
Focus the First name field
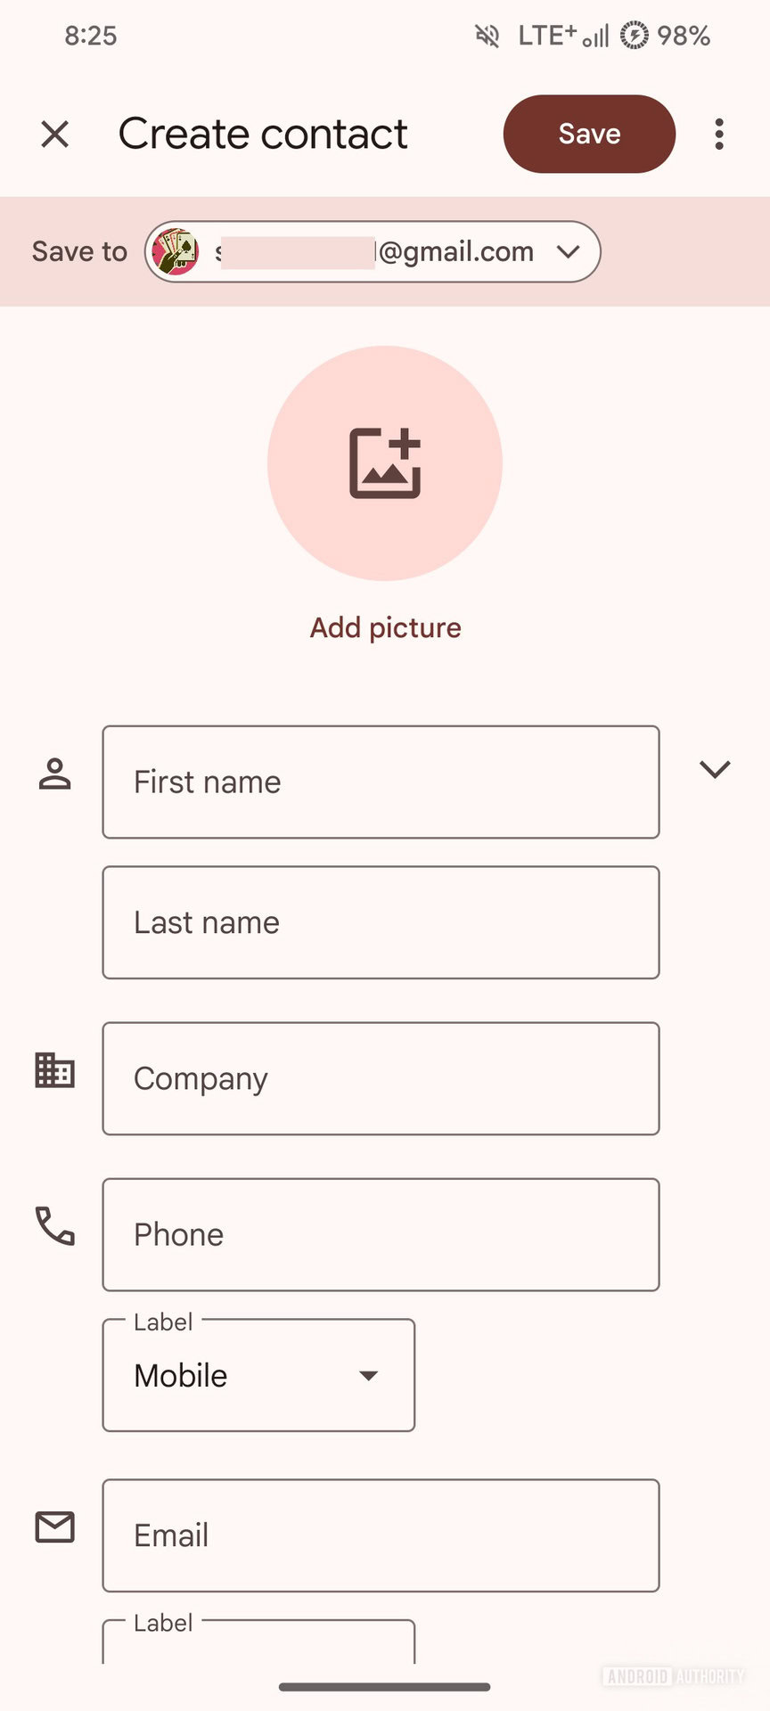[381, 782]
